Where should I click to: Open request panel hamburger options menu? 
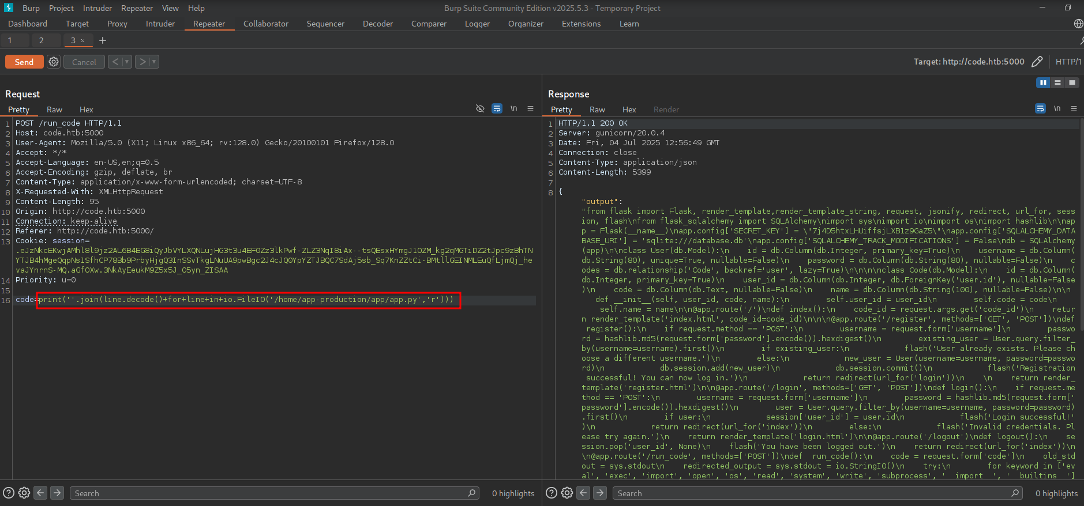tap(530, 109)
